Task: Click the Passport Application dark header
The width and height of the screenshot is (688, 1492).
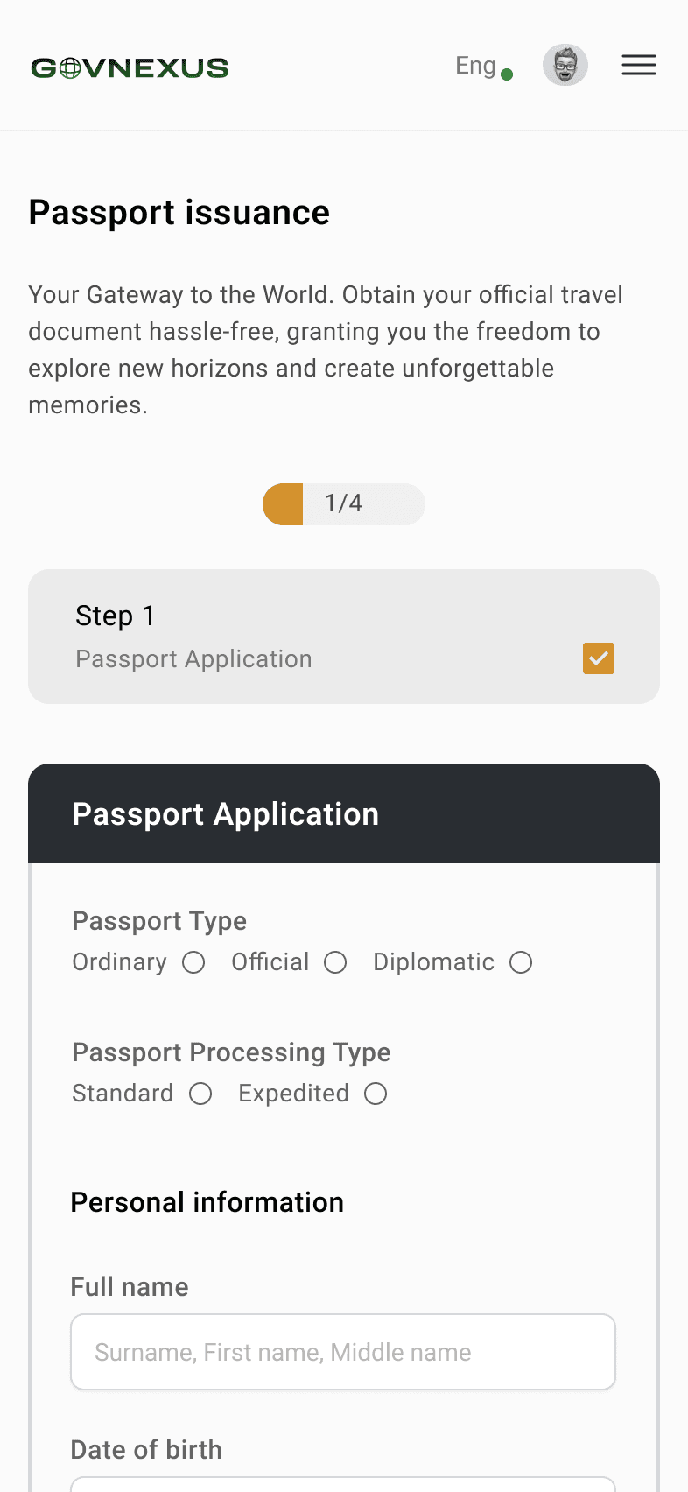Action: (x=343, y=813)
